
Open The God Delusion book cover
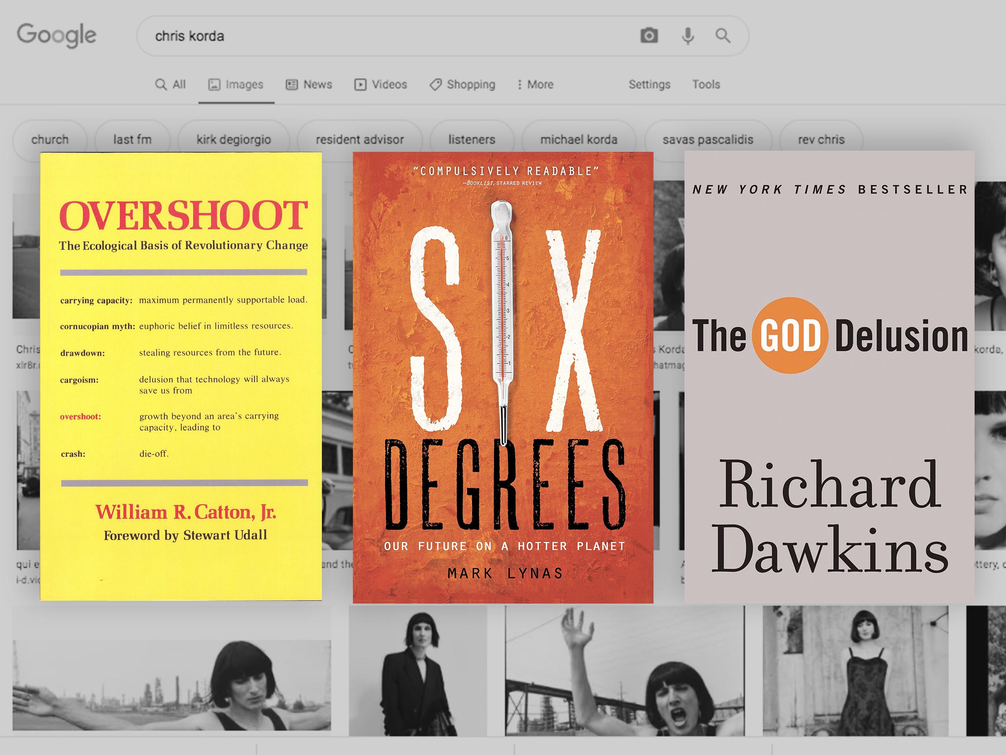tap(829, 377)
